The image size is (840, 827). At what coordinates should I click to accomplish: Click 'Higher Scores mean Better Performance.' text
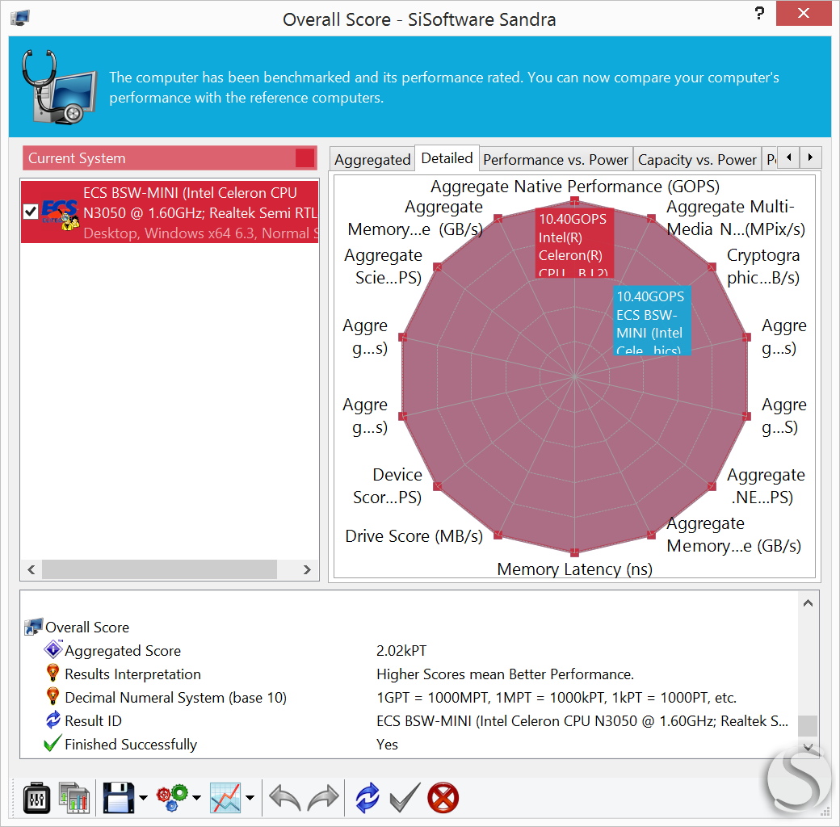[505, 674]
